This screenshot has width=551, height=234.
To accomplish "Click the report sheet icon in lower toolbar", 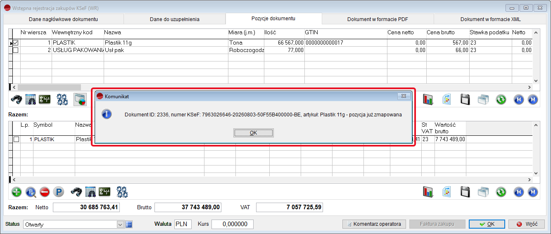I will 447,192.
